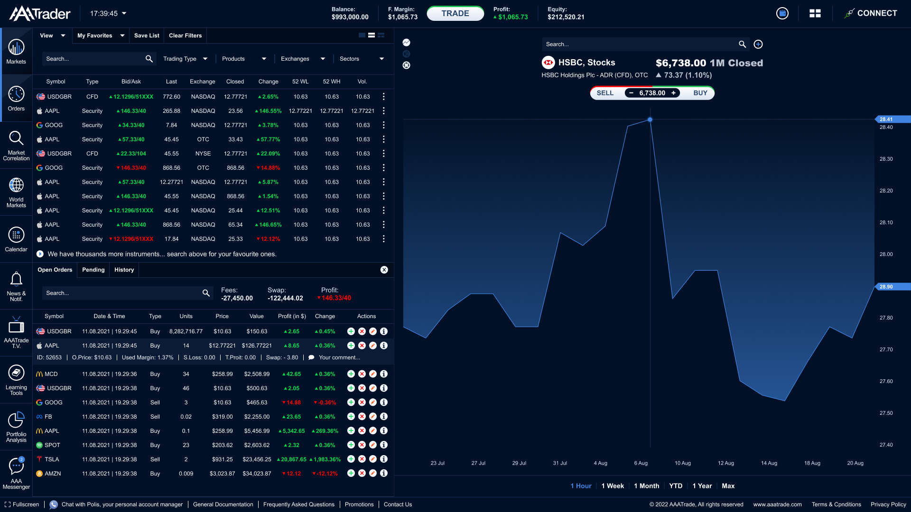Select the 1 Hour chart range
Screen dimensions: 911x512
pyautogui.click(x=581, y=486)
